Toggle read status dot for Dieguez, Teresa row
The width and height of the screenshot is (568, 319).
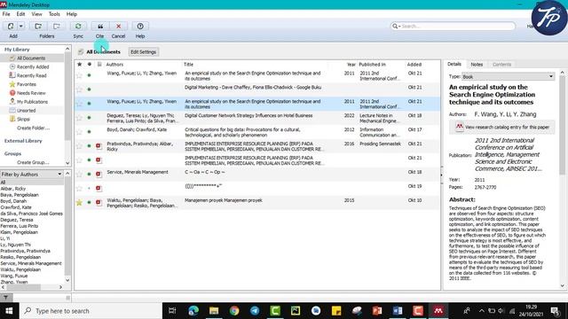pyautogui.click(x=89, y=118)
